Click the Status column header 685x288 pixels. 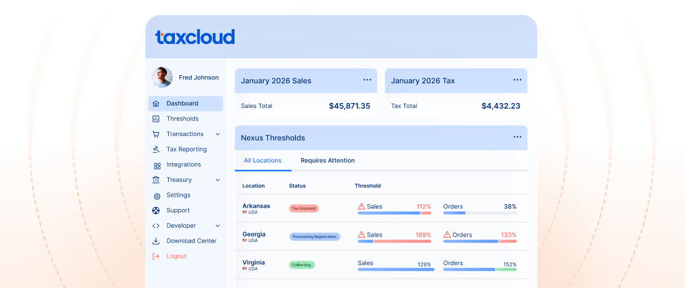(x=297, y=186)
